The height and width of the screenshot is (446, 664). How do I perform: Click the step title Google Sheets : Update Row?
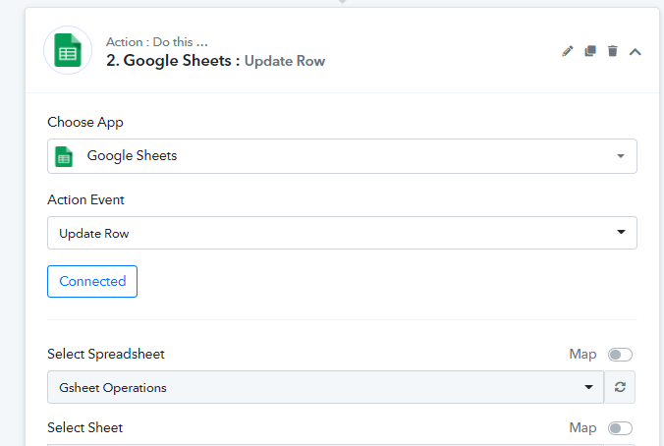(x=215, y=61)
